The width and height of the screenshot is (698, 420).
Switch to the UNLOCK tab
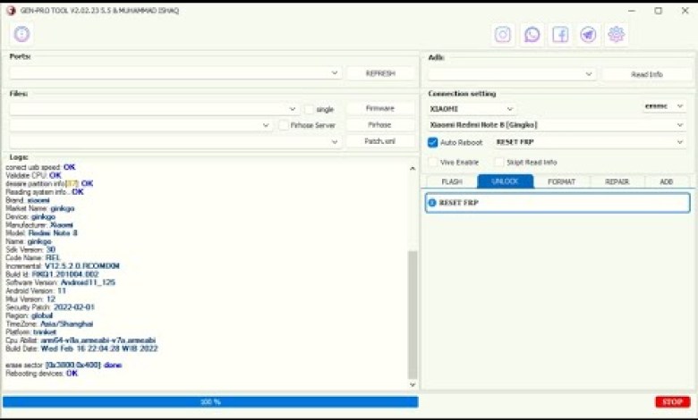[506, 181]
